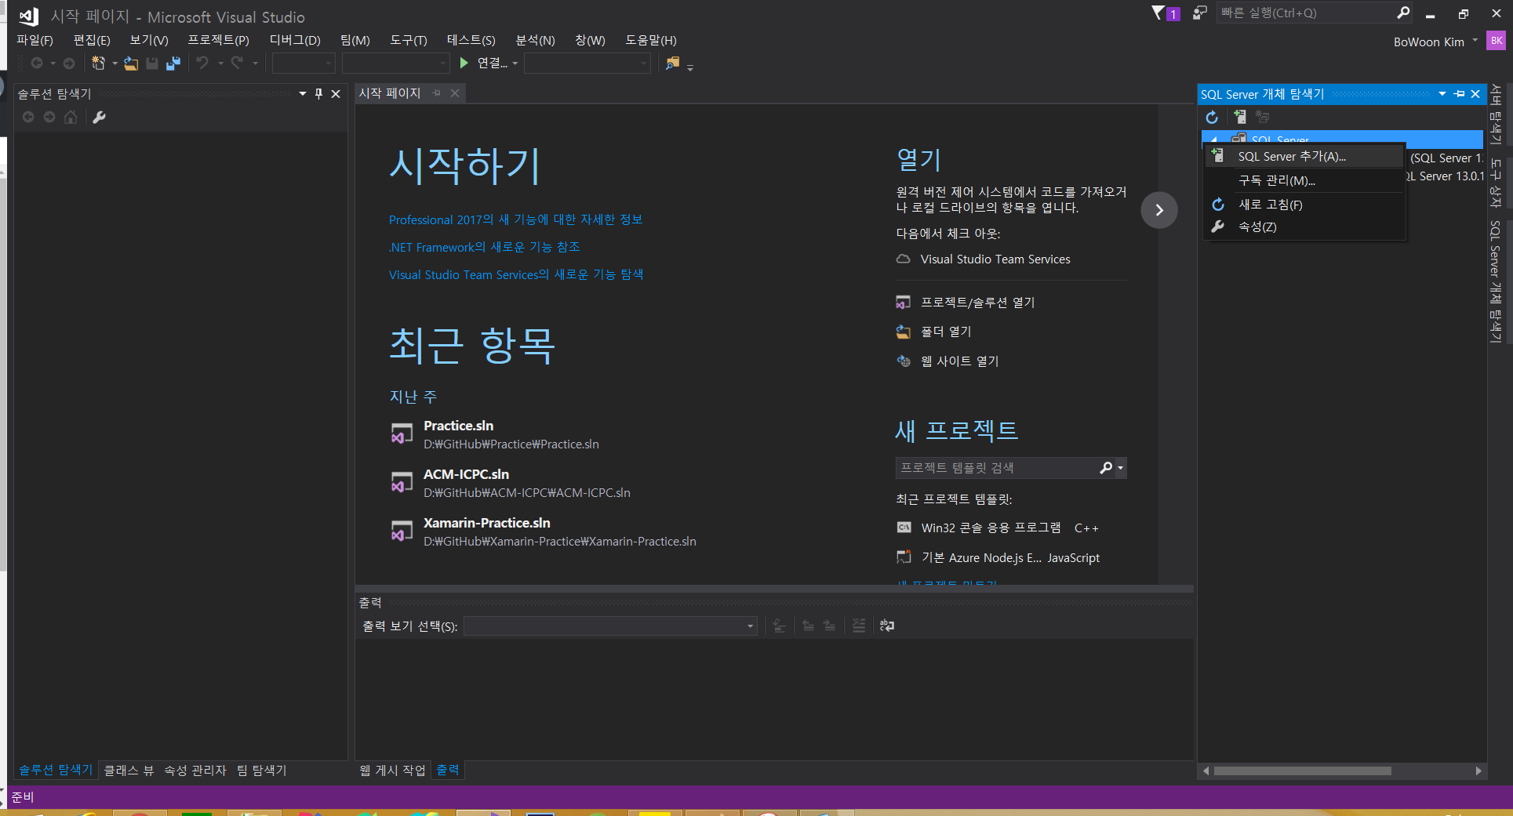Click the Home icon in Solution Explorer
Image resolution: width=1513 pixels, height=816 pixels.
71,117
